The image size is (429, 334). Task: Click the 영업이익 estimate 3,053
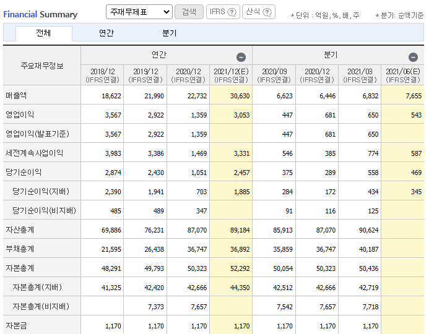tap(241, 115)
